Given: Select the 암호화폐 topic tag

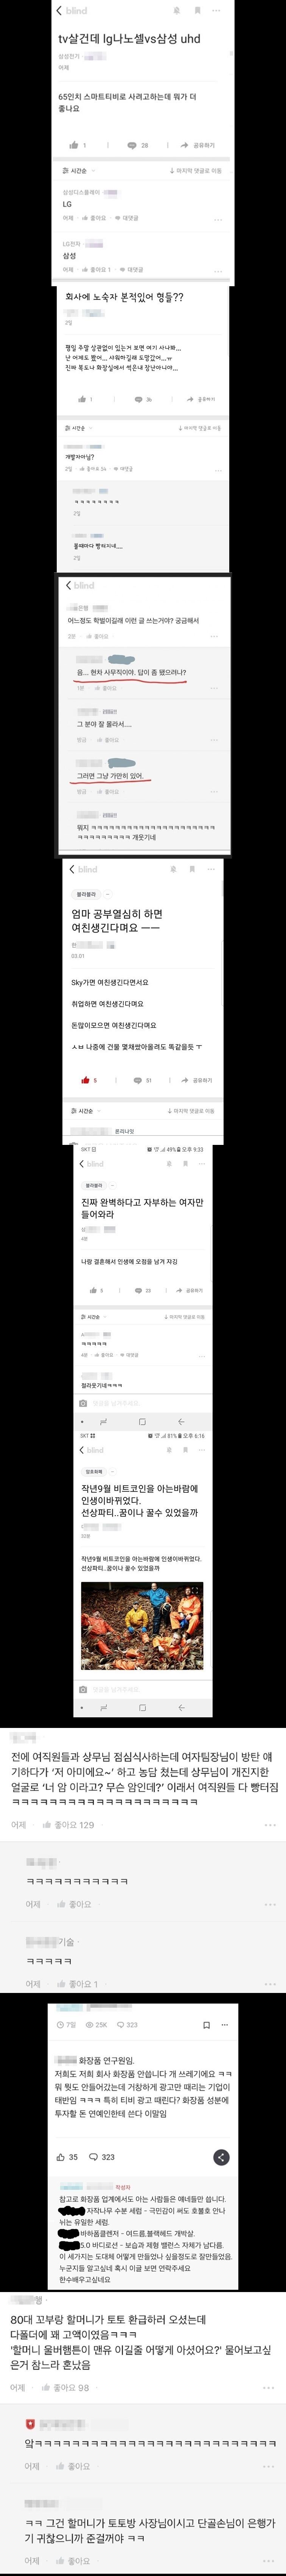Looking at the screenshot, I should point(94,1472).
